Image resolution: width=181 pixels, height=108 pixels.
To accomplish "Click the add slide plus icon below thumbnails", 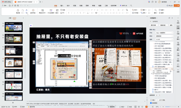I will pyautogui.click(x=13, y=102).
